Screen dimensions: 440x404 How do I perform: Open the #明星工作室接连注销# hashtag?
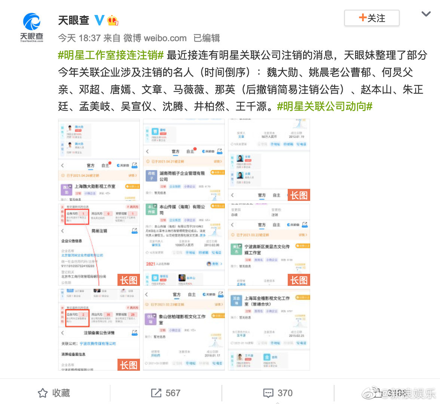(111, 55)
